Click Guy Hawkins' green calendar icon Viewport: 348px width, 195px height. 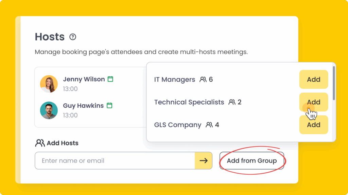point(109,106)
